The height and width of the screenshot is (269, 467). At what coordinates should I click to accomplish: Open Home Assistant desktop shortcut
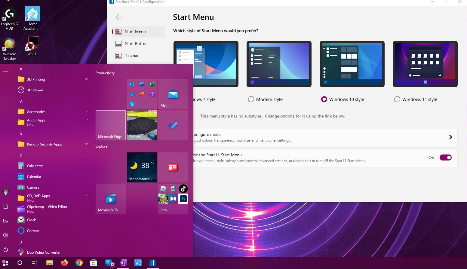[32, 19]
